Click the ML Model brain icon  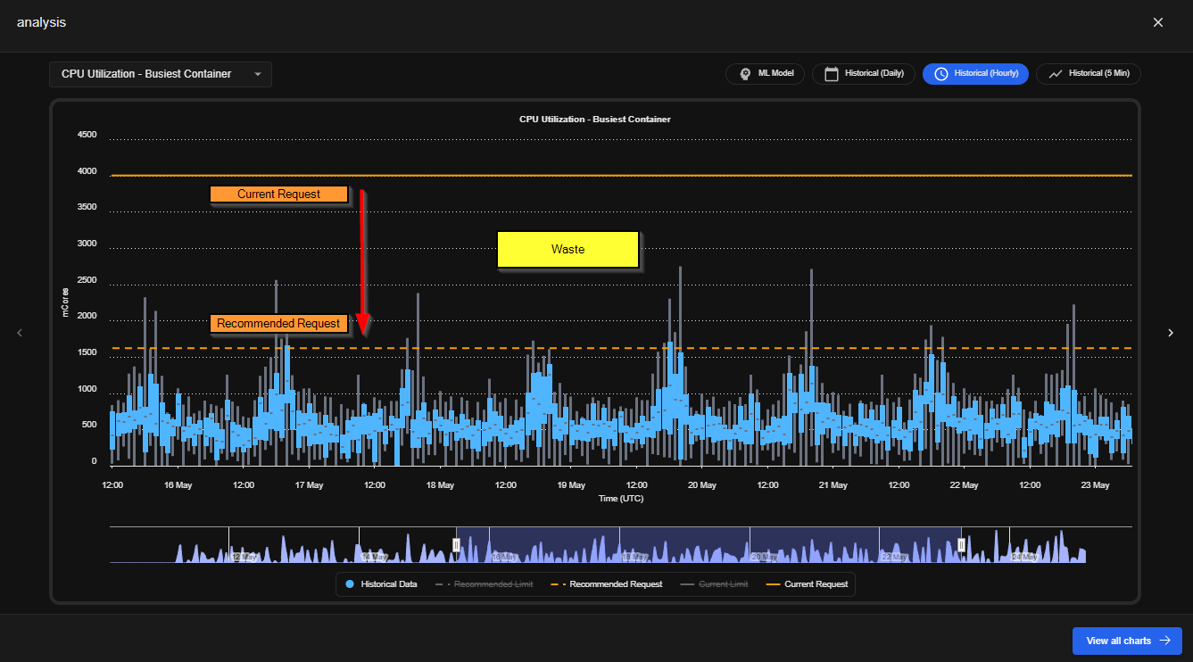745,74
